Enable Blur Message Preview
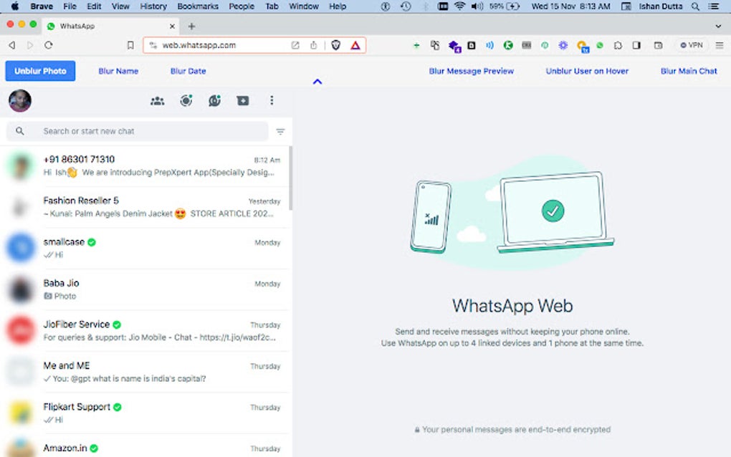 point(471,71)
